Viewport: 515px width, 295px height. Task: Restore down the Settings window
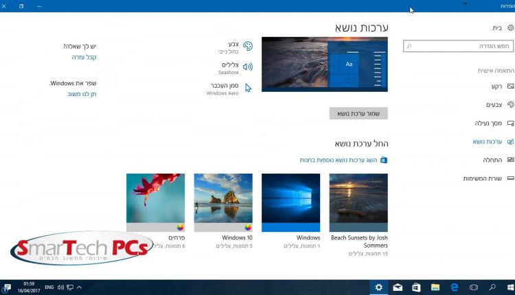pos(21,6)
